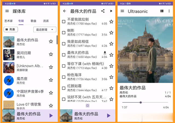
Task: Star the [Unknown Album] by 英雄联盟
Action: tap(51, 67)
